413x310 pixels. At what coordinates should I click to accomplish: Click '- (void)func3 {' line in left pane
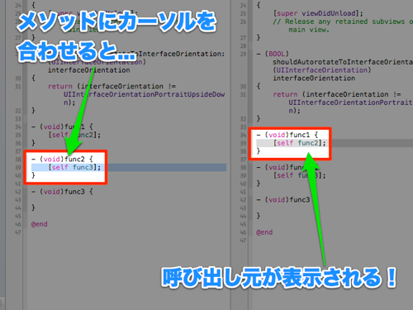pyautogui.click(x=62, y=191)
